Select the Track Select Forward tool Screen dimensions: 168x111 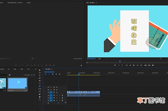tap(40, 73)
